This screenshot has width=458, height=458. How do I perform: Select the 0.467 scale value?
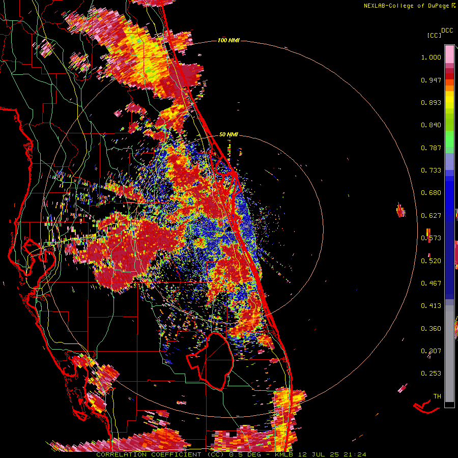(x=431, y=283)
